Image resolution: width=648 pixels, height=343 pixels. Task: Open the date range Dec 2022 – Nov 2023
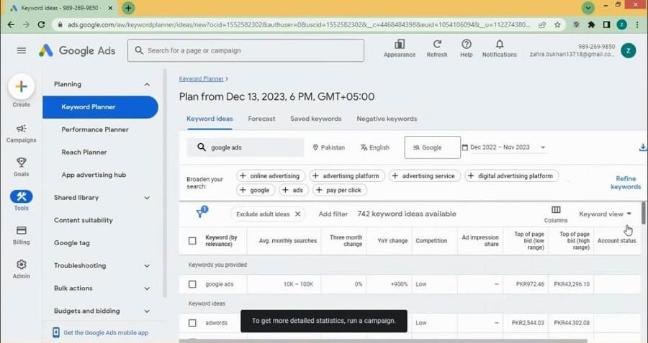point(504,147)
